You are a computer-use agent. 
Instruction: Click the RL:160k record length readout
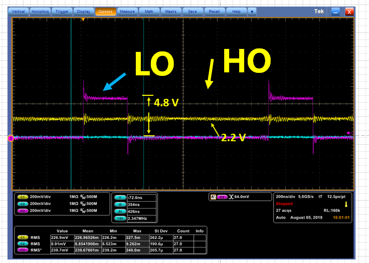point(332,211)
